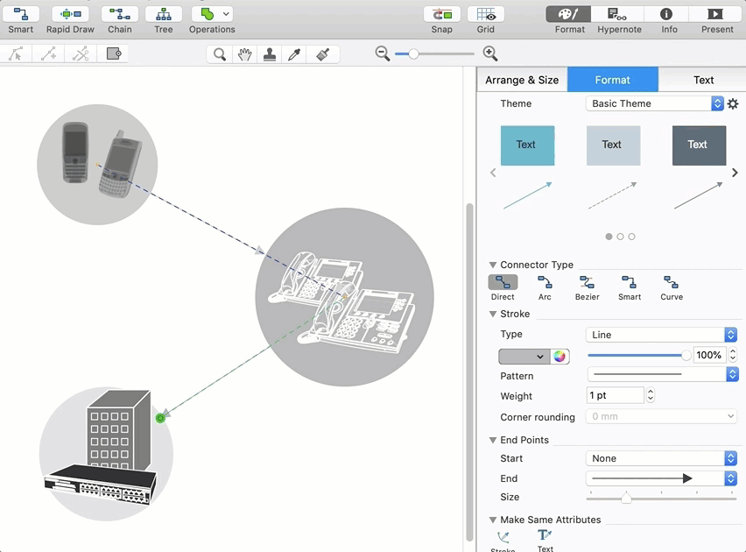The height and width of the screenshot is (552, 746).
Task: Open theme settings gear
Action: pos(733,103)
